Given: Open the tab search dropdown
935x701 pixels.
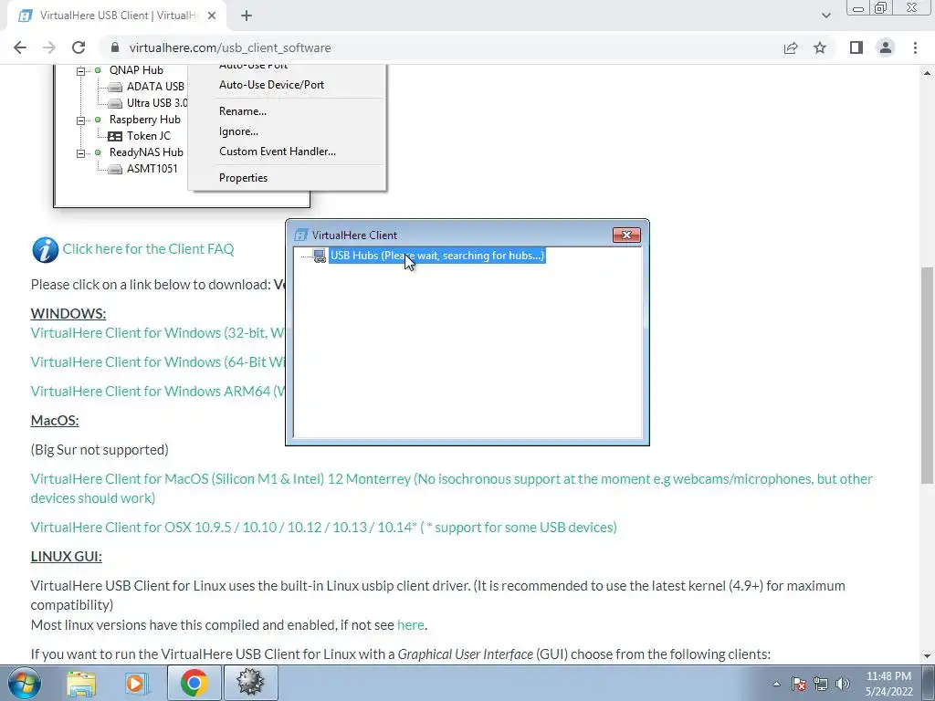Looking at the screenshot, I should 825,16.
